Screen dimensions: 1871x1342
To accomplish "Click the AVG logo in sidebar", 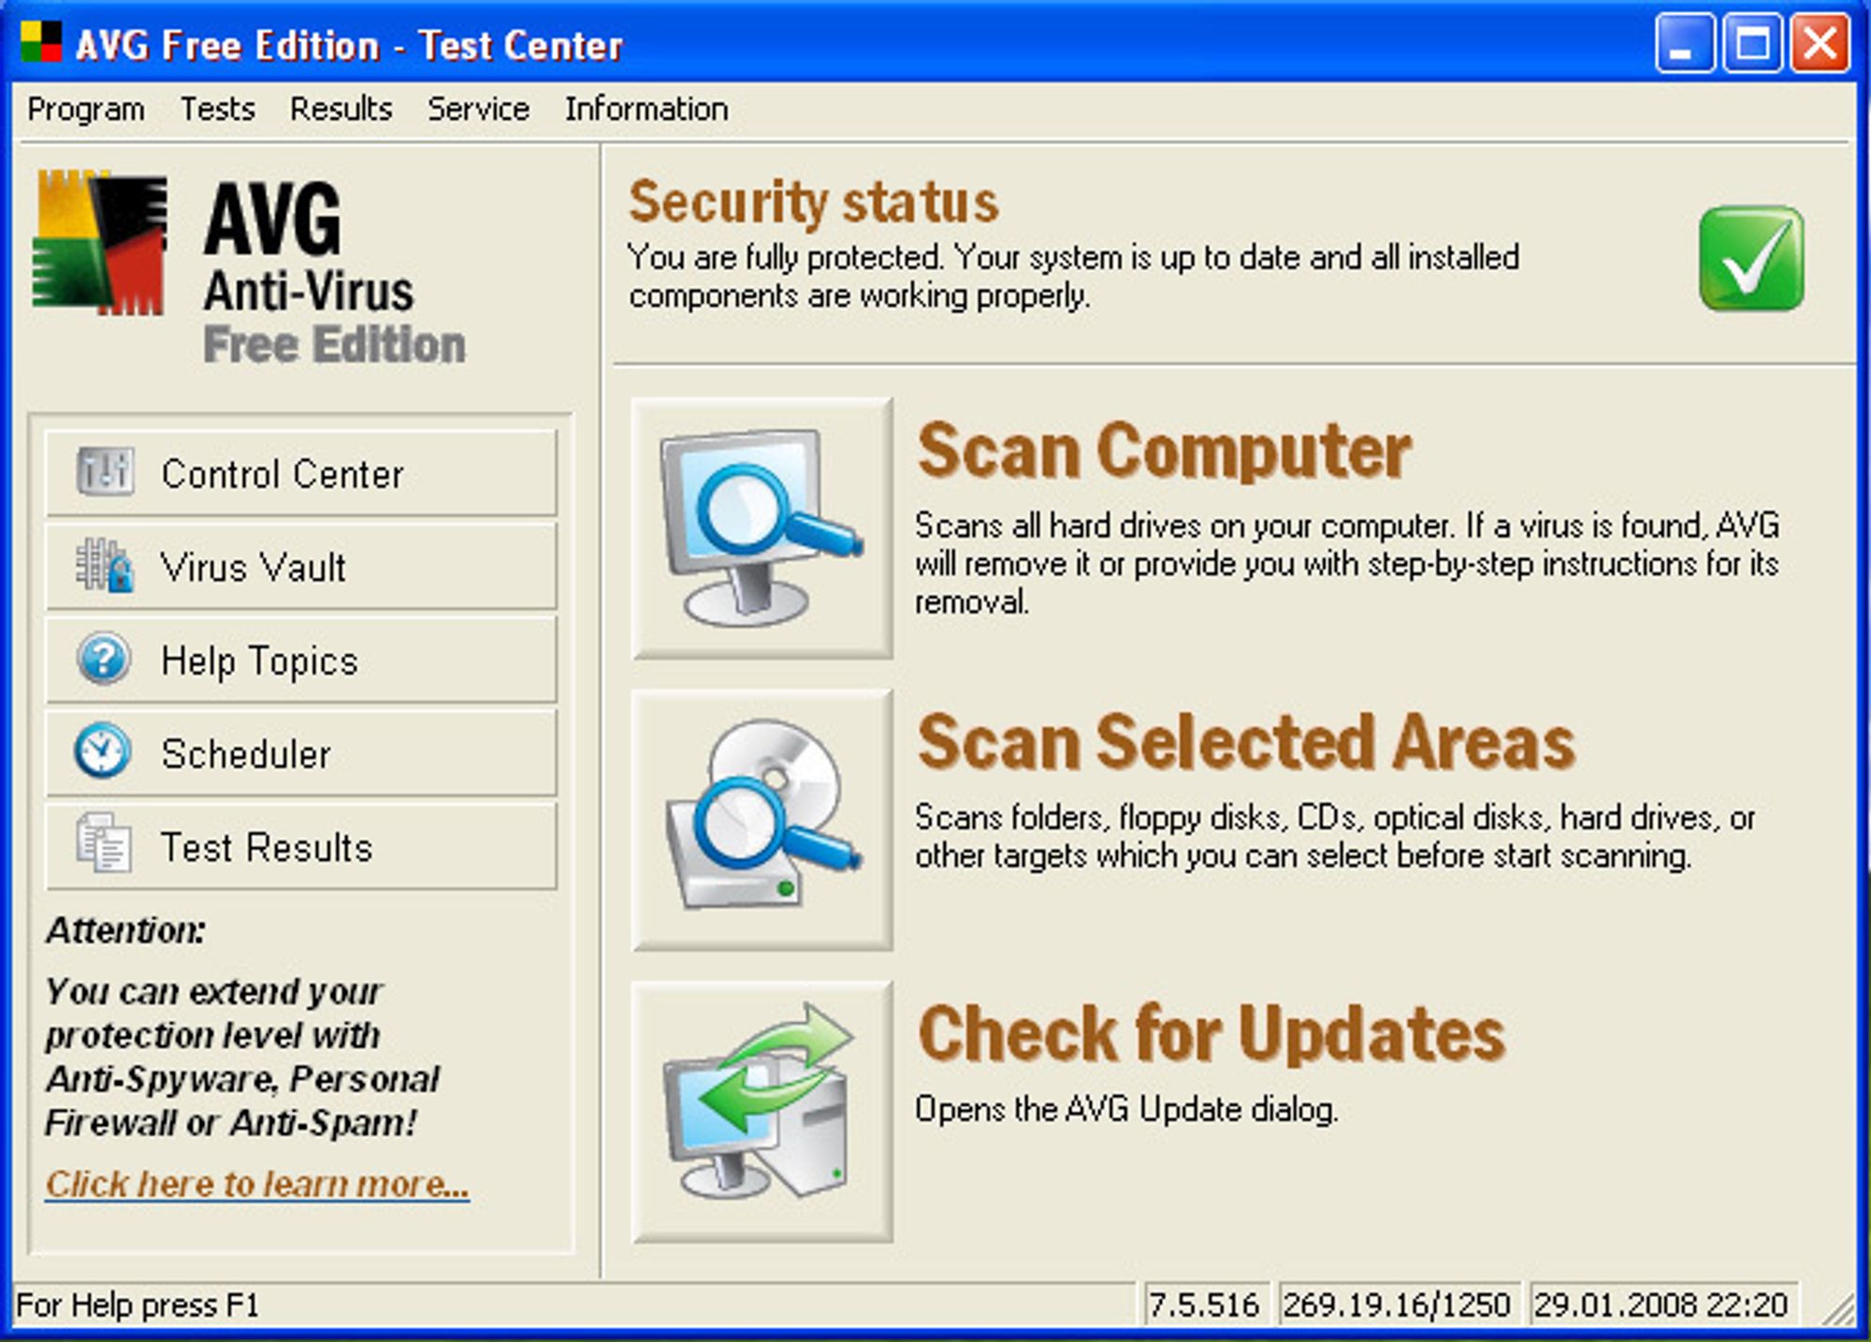I will click(x=99, y=242).
